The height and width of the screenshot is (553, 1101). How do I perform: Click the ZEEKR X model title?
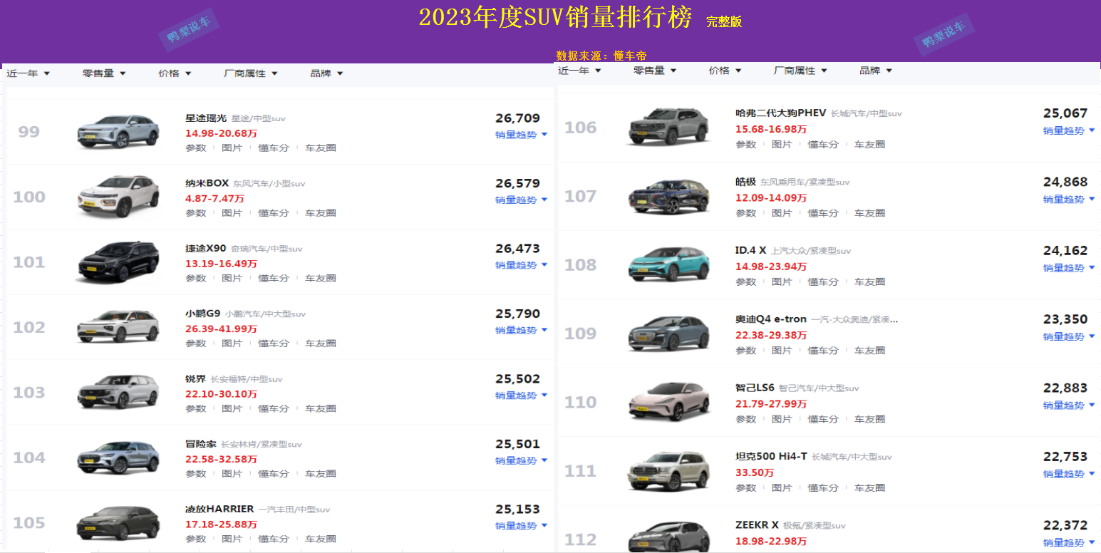[757, 525]
